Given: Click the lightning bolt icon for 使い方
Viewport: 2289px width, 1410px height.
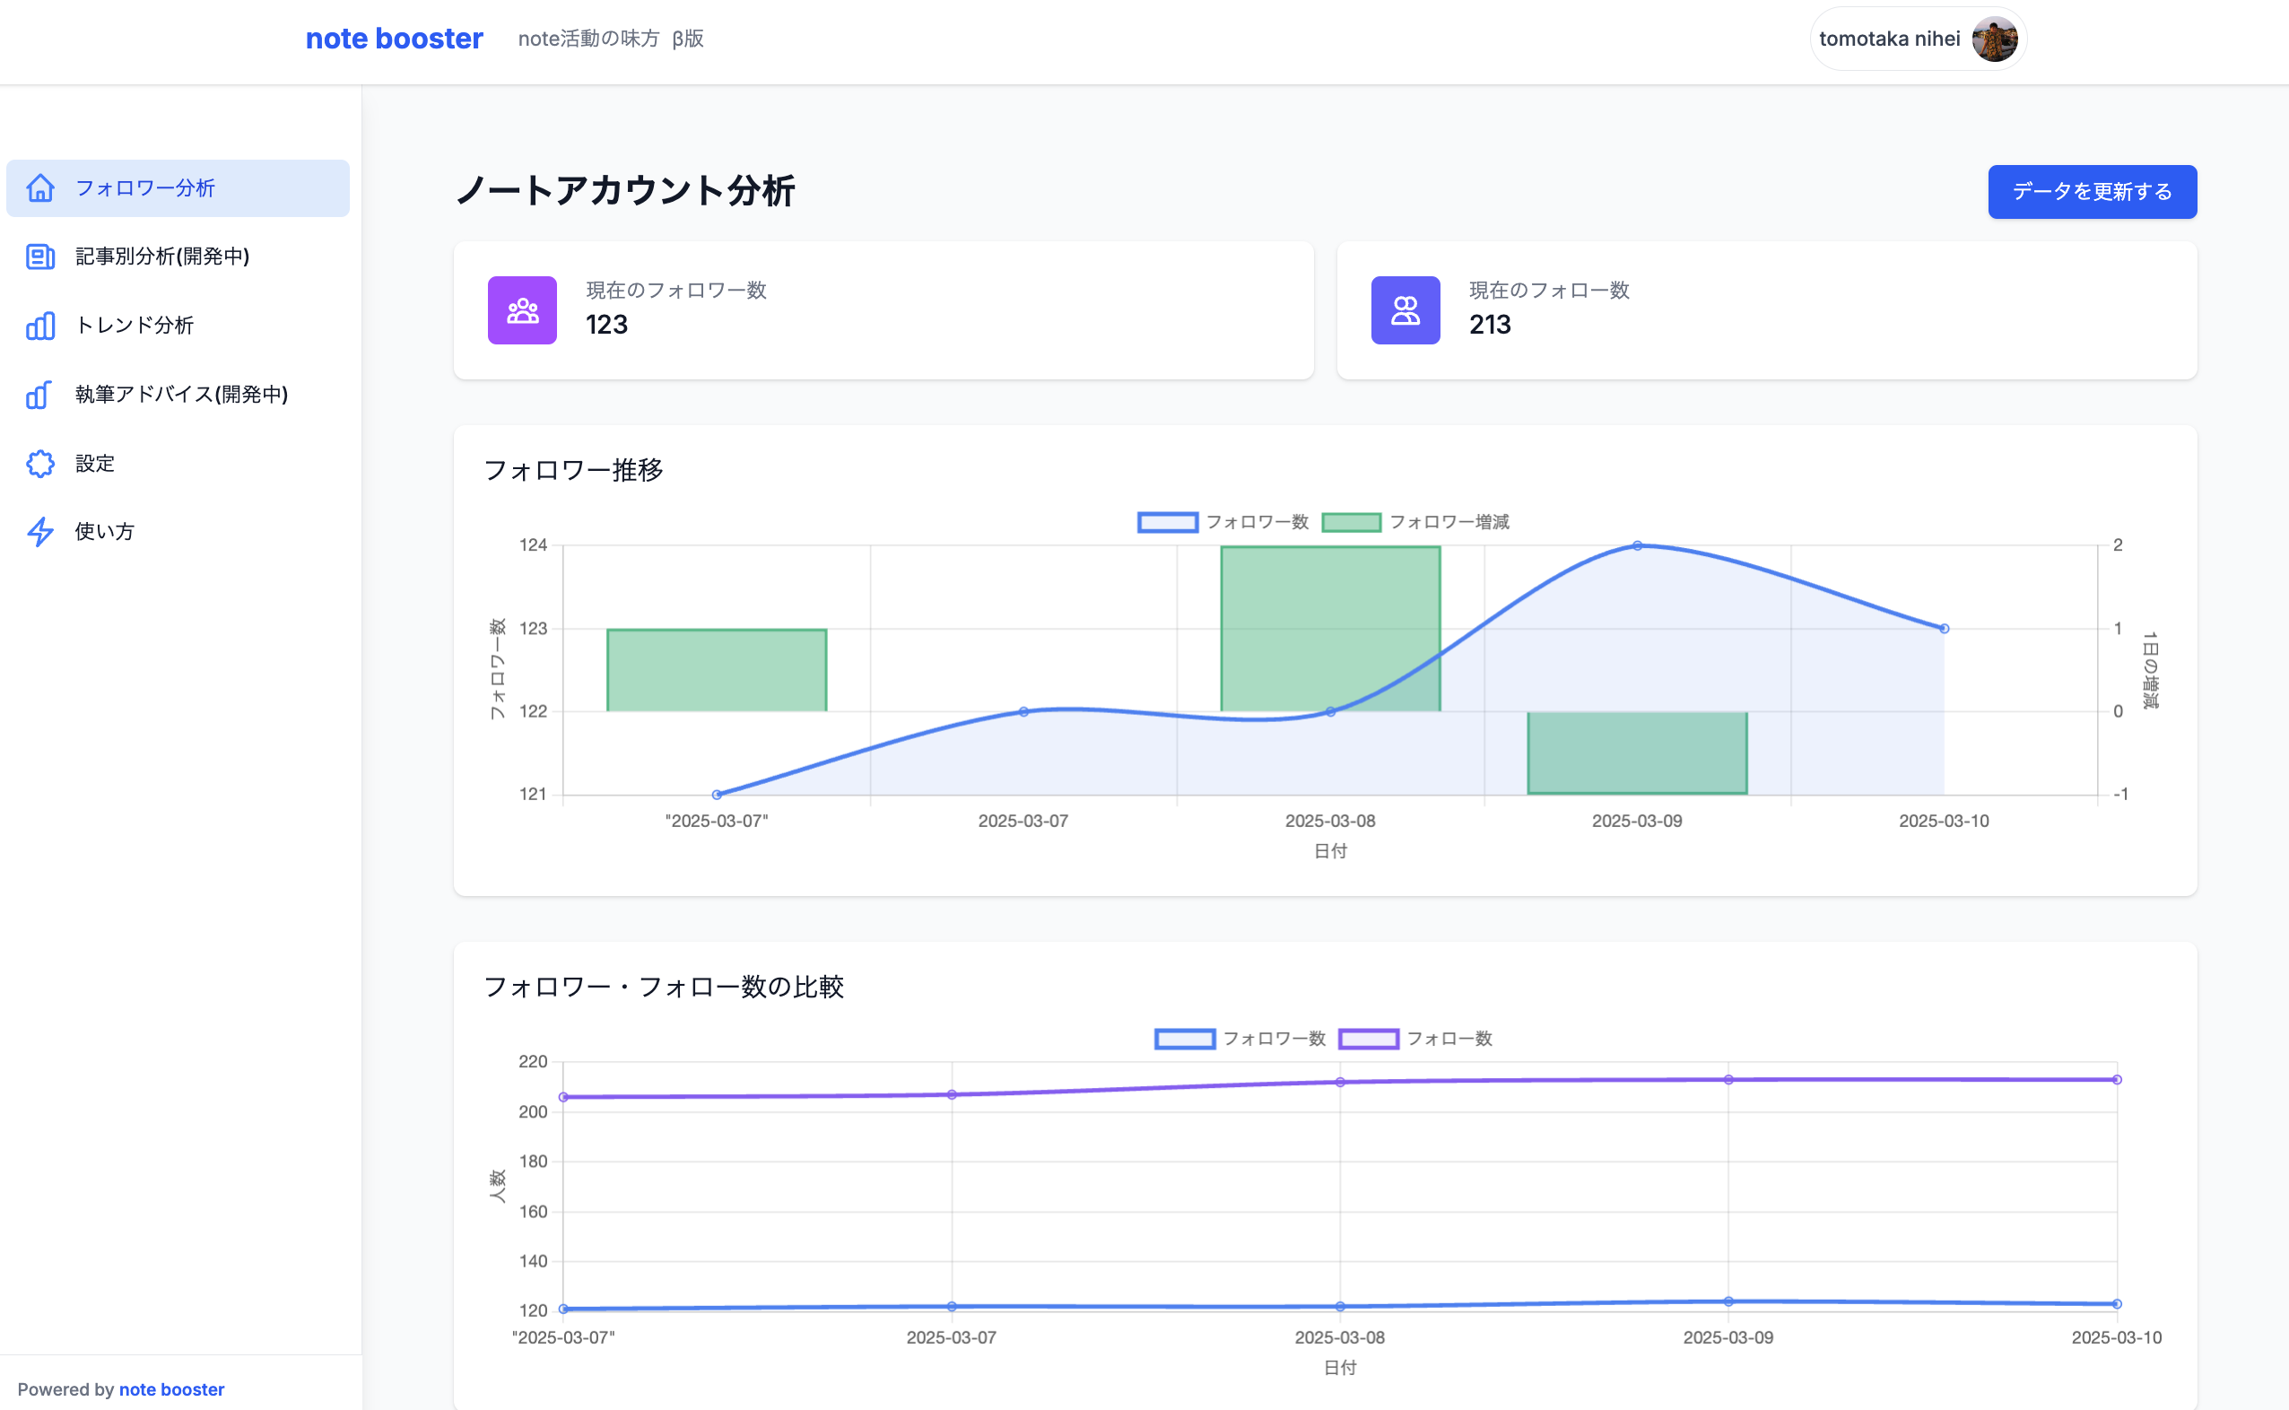Looking at the screenshot, I should click(40, 532).
